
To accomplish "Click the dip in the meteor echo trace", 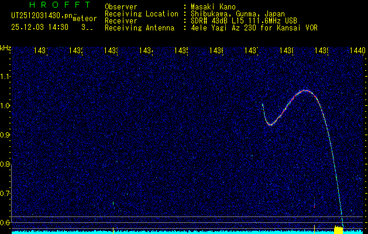I will pyautogui.click(x=270, y=124).
